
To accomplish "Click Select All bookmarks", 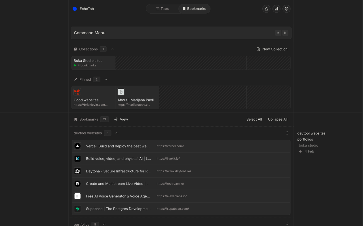I will tap(254, 119).
